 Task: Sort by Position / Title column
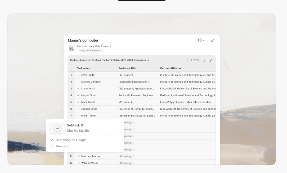pos(127,68)
